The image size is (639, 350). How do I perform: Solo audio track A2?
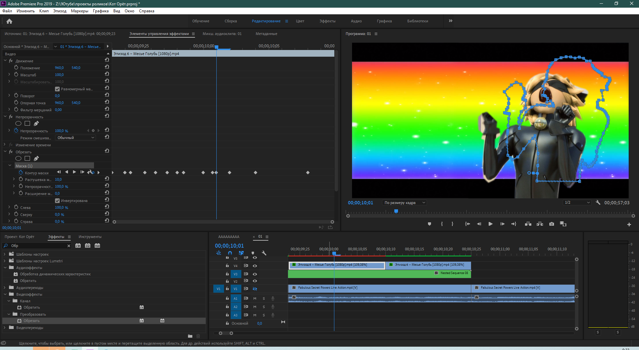coord(264,307)
